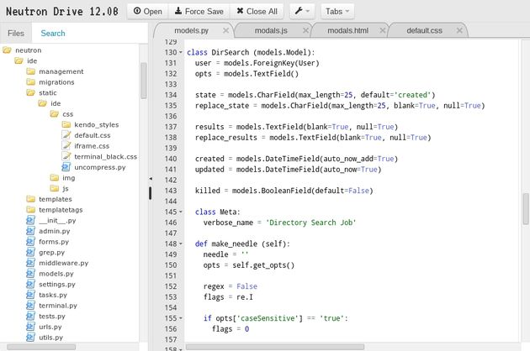Switch to the Search panel tab
The height and width of the screenshot is (351, 530).
pyautogui.click(x=53, y=33)
